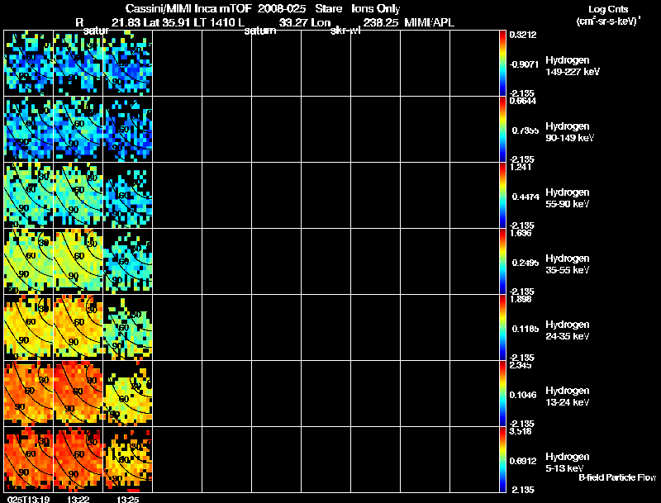Click the '3.518' scale maximum value
The image size is (661, 503).
(521, 431)
